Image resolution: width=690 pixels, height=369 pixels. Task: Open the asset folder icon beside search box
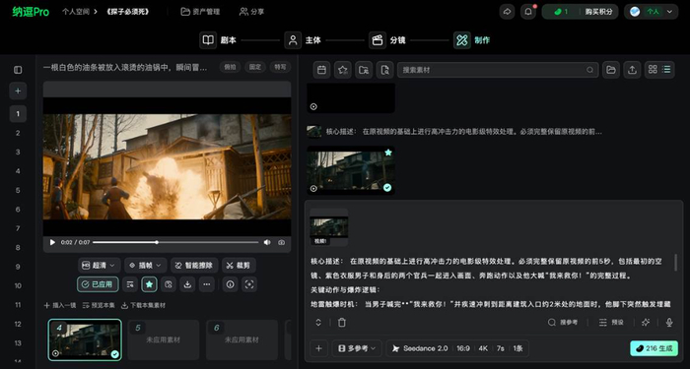click(611, 70)
